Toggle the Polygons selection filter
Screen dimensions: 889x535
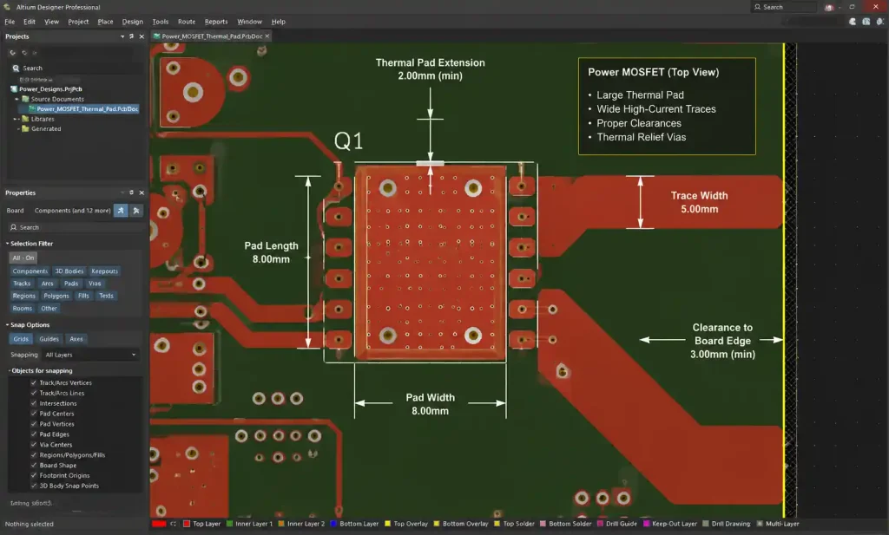(56, 296)
